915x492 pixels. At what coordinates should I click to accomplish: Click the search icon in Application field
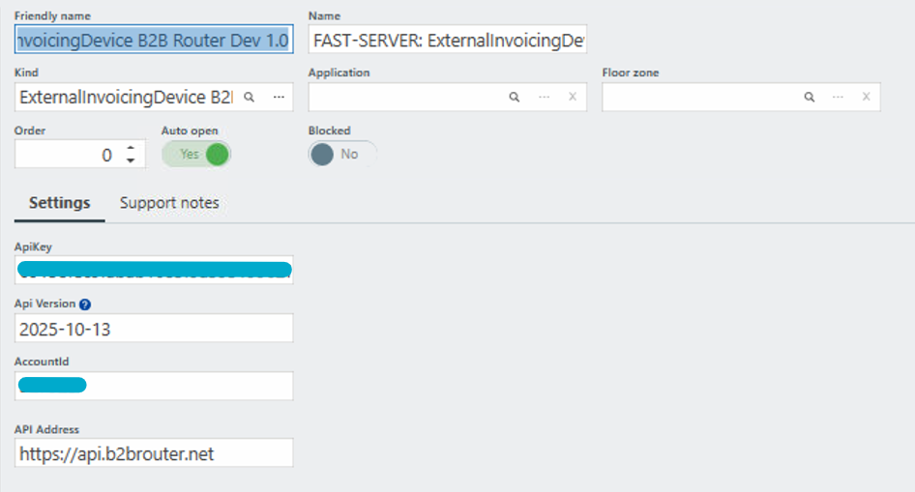pos(515,98)
